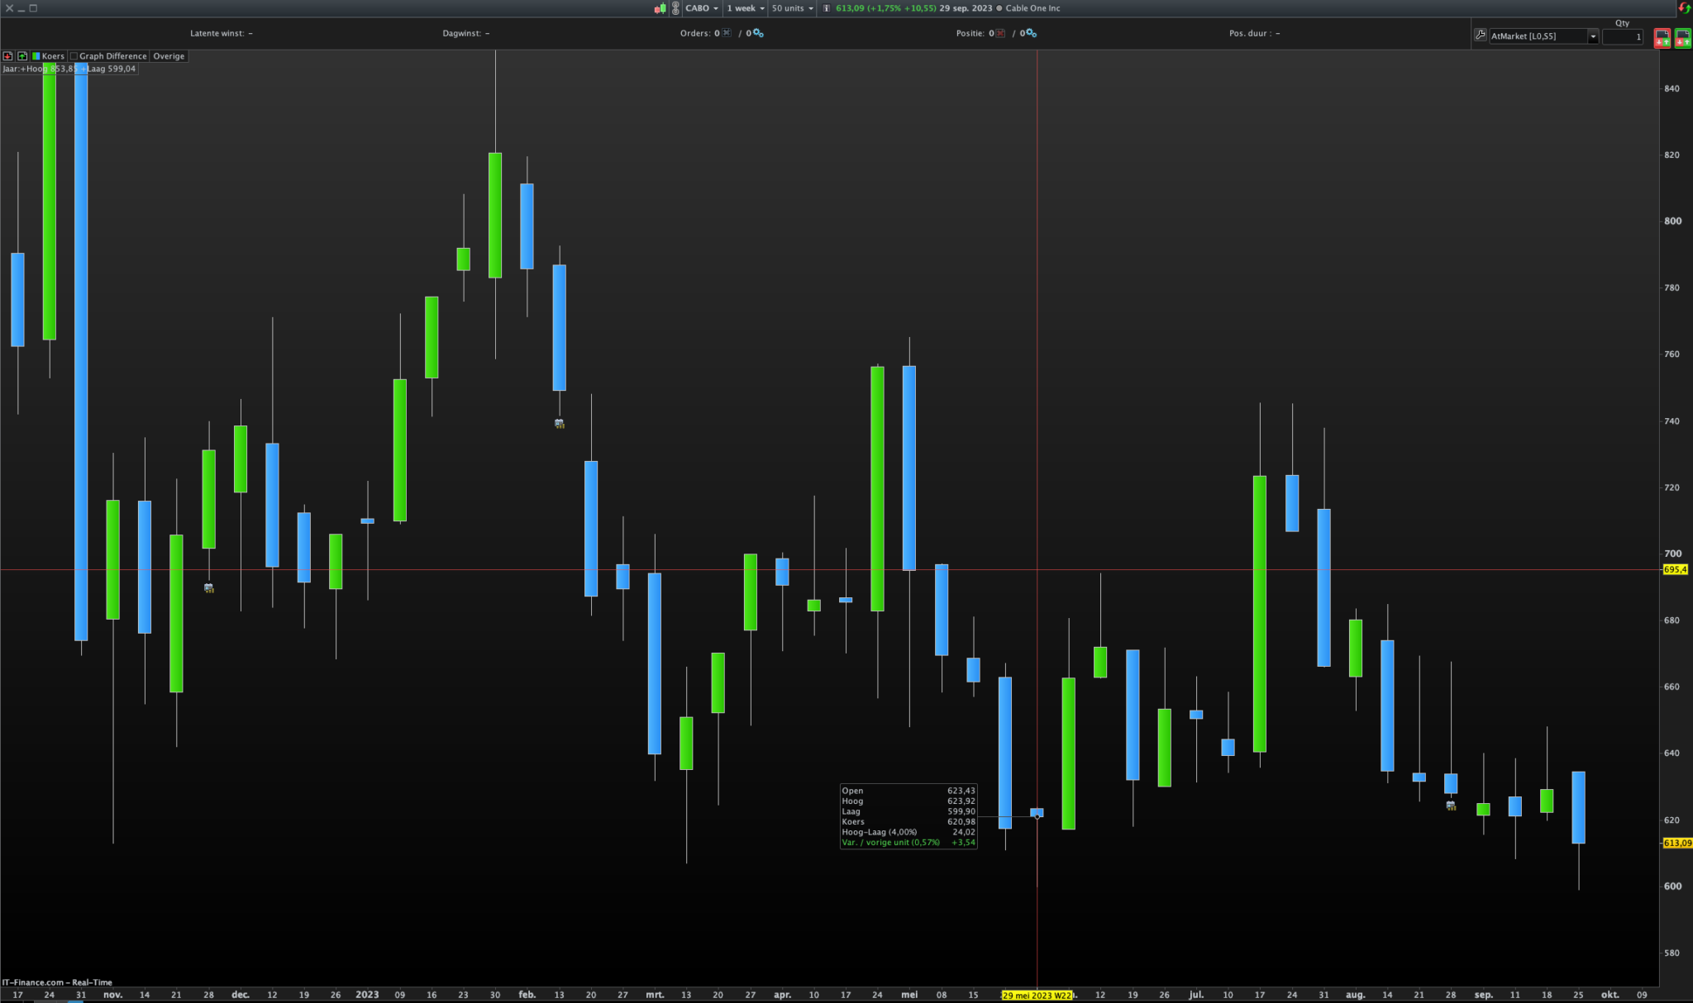1693x1003 pixels.
Task: Click the red sell order button
Action: [x=1662, y=37]
